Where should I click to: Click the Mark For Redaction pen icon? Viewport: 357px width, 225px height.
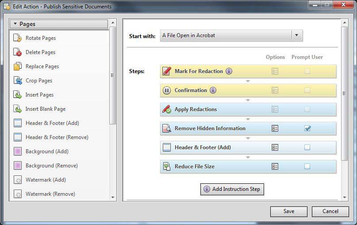pos(167,71)
